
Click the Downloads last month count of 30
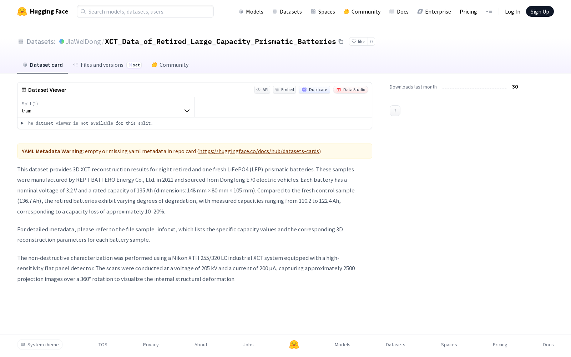[x=515, y=87]
